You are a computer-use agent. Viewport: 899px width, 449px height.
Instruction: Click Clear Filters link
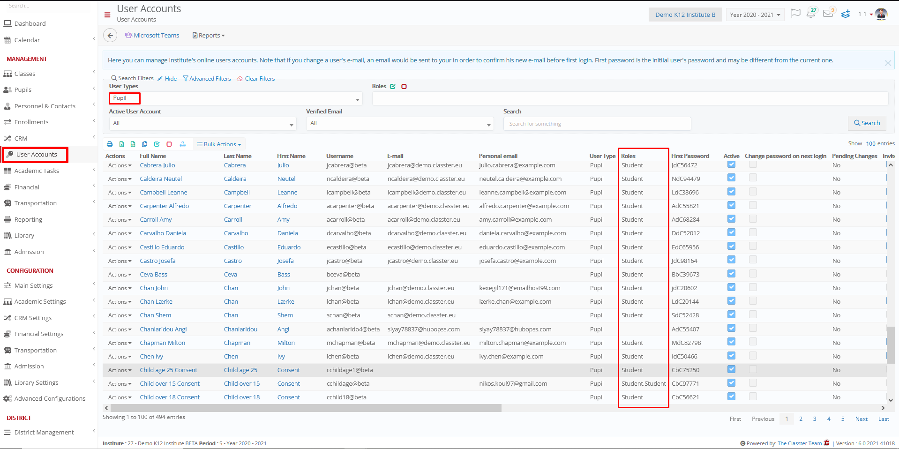pyautogui.click(x=256, y=79)
